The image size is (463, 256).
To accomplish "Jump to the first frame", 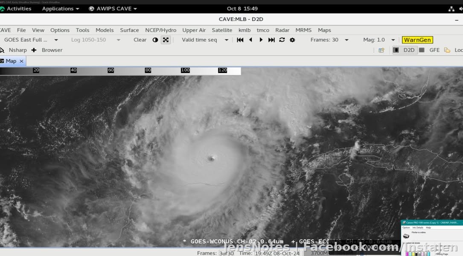I will 240,40.
